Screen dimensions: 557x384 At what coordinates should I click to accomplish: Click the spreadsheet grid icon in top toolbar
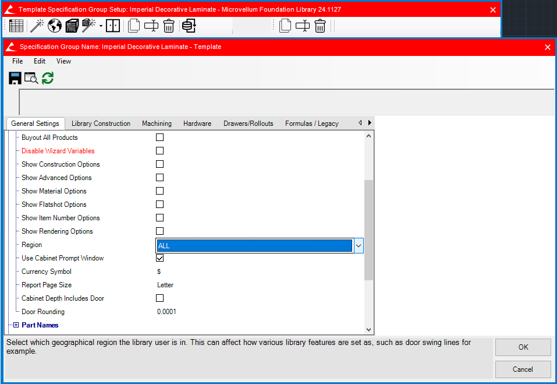(x=16, y=26)
